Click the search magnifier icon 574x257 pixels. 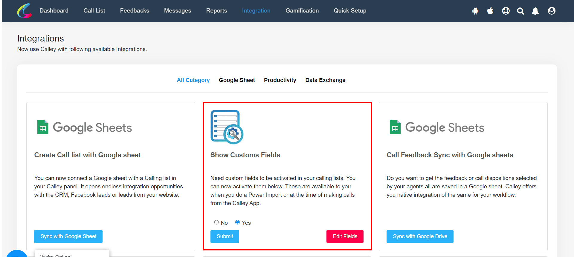click(x=520, y=11)
